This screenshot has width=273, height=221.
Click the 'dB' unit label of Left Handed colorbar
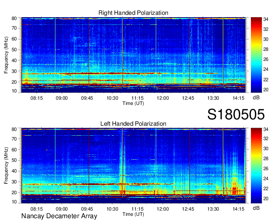[256, 208]
